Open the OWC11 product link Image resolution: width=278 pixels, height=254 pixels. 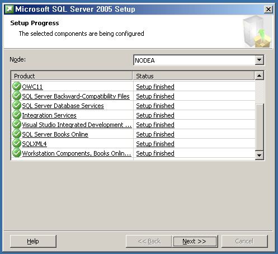(x=32, y=87)
